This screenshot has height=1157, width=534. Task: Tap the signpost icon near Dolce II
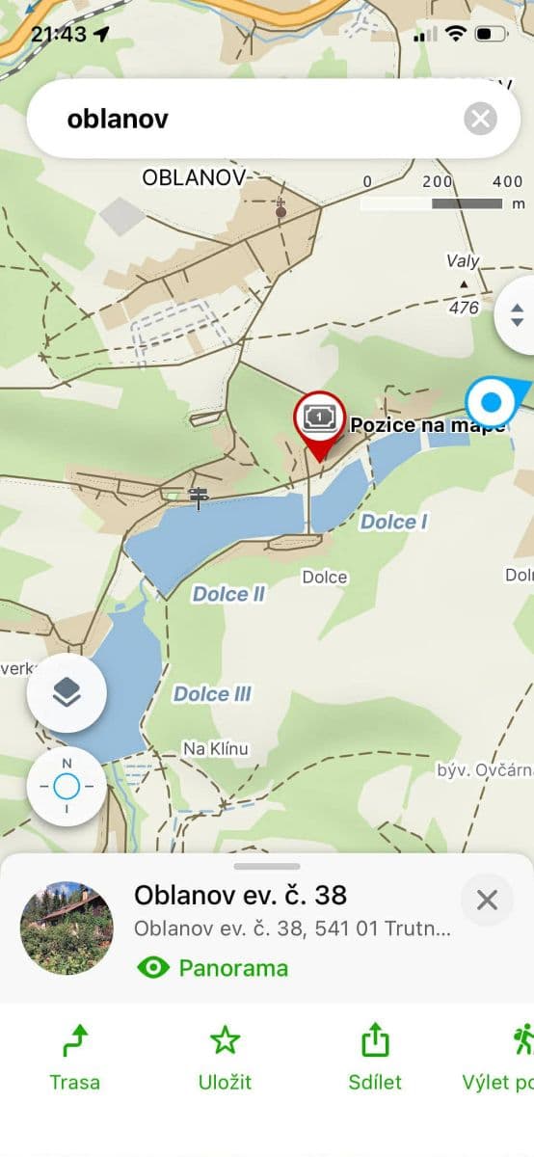pyautogui.click(x=199, y=498)
